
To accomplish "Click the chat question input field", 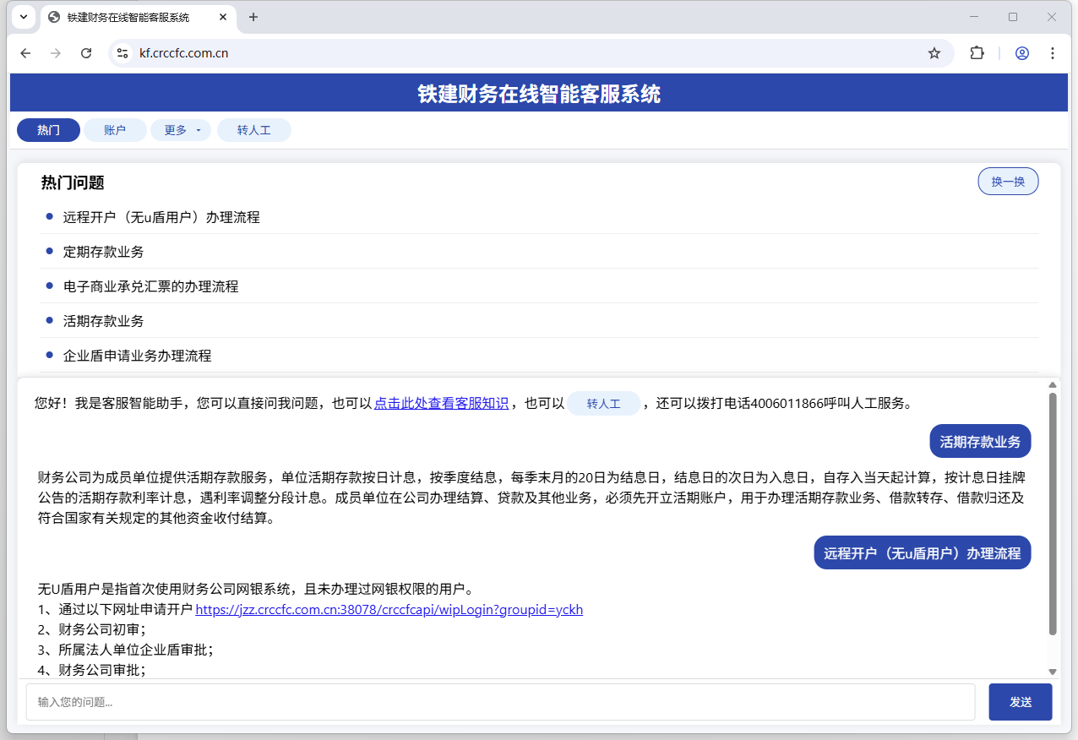I will pyautogui.click(x=500, y=702).
